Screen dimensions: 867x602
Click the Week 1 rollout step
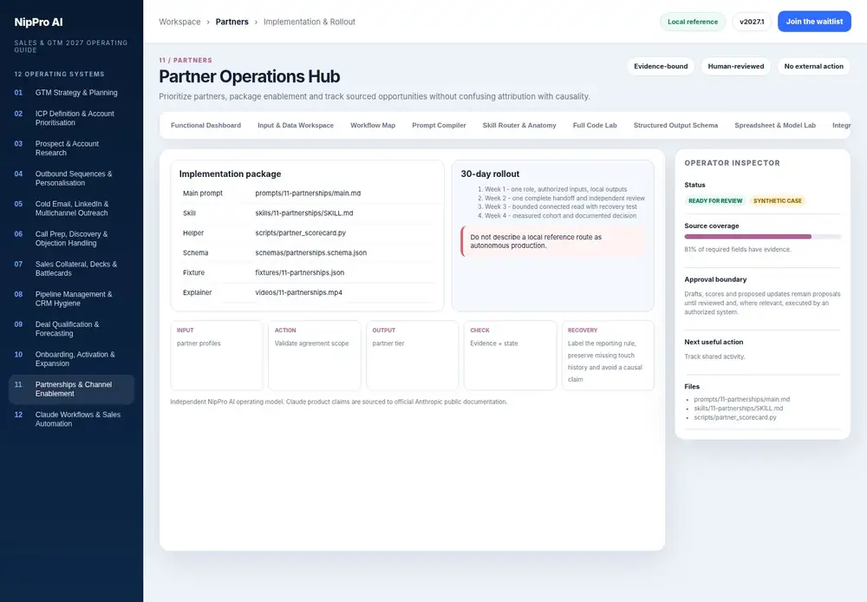(x=556, y=189)
